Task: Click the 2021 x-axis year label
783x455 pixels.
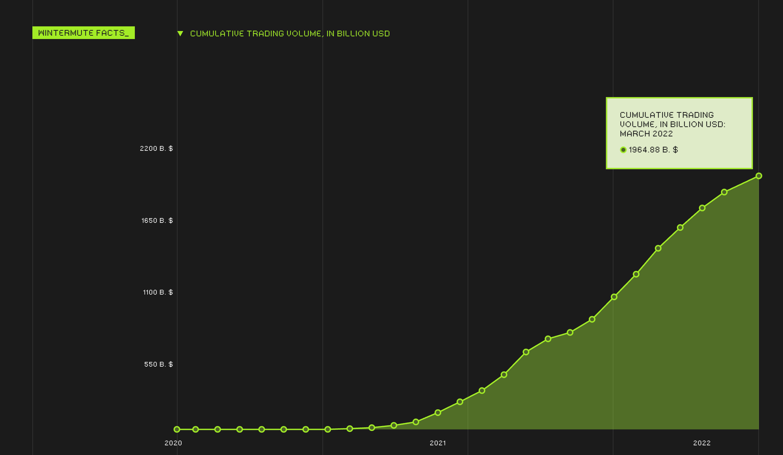Action: [438, 443]
